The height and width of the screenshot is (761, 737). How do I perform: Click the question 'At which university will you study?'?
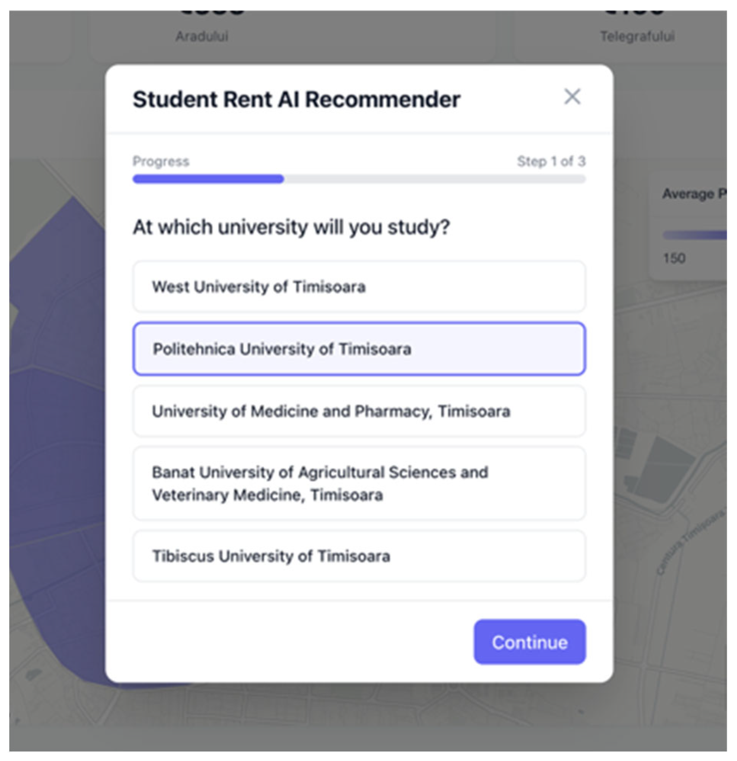(x=291, y=227)
